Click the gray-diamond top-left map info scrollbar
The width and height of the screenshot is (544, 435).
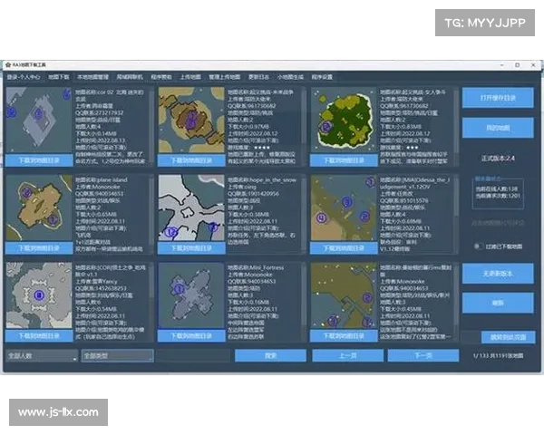[x=151, y=127]
